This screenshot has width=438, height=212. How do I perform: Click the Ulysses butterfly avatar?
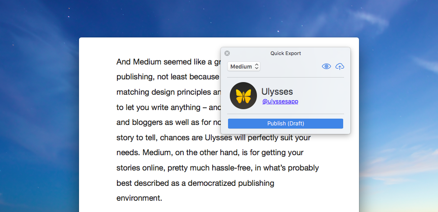243,96
